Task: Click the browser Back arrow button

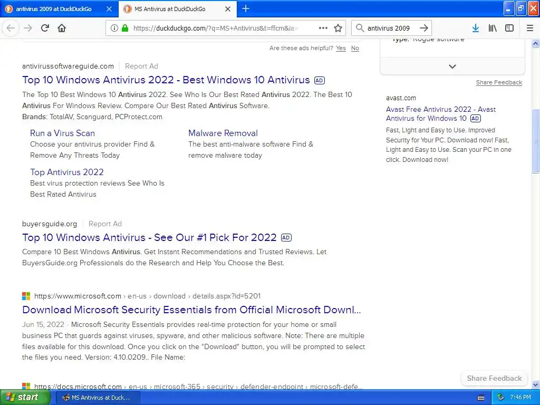Action: pos(11,28)
